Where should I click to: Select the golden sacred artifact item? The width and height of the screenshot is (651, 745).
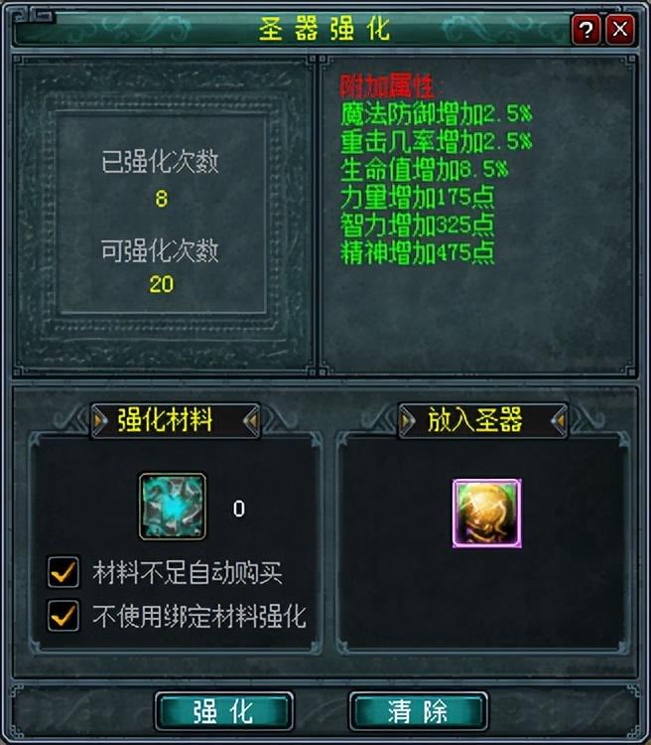click(x=487, y=514)
